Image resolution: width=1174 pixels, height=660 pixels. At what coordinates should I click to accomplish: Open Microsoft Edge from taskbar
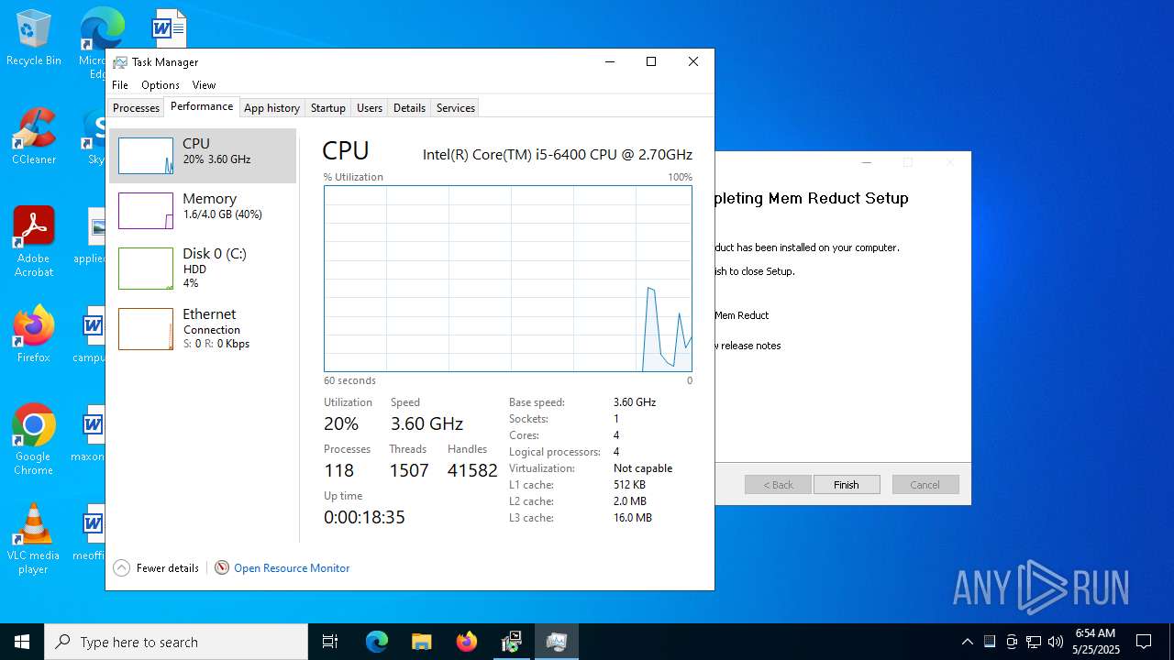[377, 642]
